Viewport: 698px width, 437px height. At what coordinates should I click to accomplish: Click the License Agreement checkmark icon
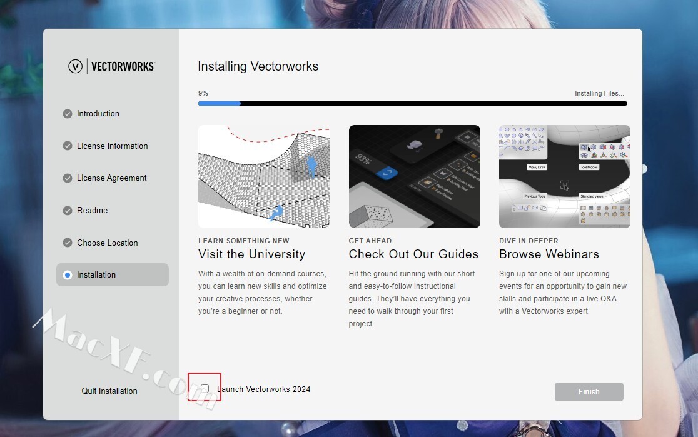67,178
